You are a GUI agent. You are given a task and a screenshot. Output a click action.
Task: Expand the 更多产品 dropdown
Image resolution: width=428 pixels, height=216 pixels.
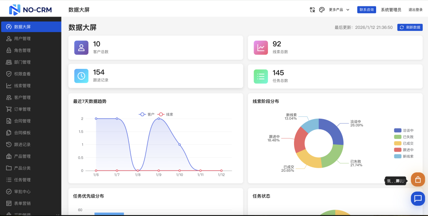[x=339, y=10]
